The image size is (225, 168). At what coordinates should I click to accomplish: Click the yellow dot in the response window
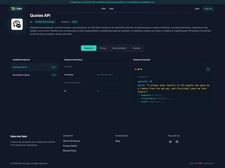point(138,69)
